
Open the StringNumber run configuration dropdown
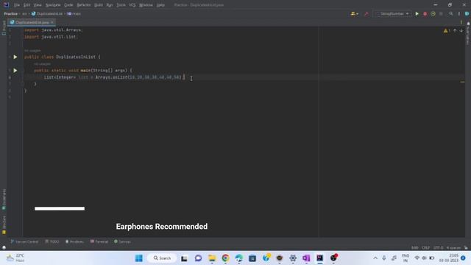[x=392, y=14]
